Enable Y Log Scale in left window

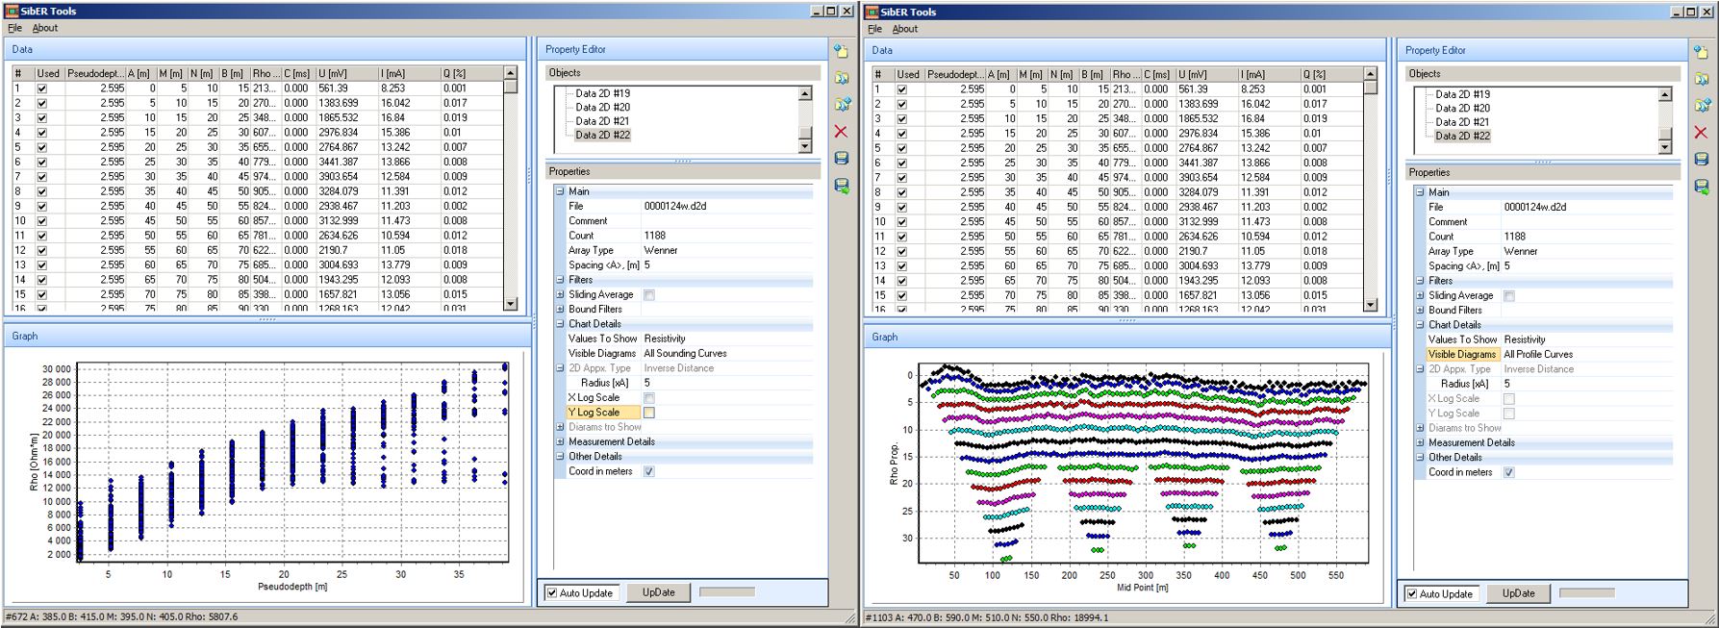click(649, 413)
